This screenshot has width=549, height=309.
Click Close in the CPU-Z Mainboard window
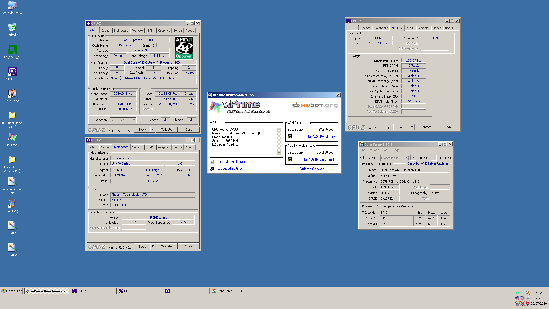point(188,246)
